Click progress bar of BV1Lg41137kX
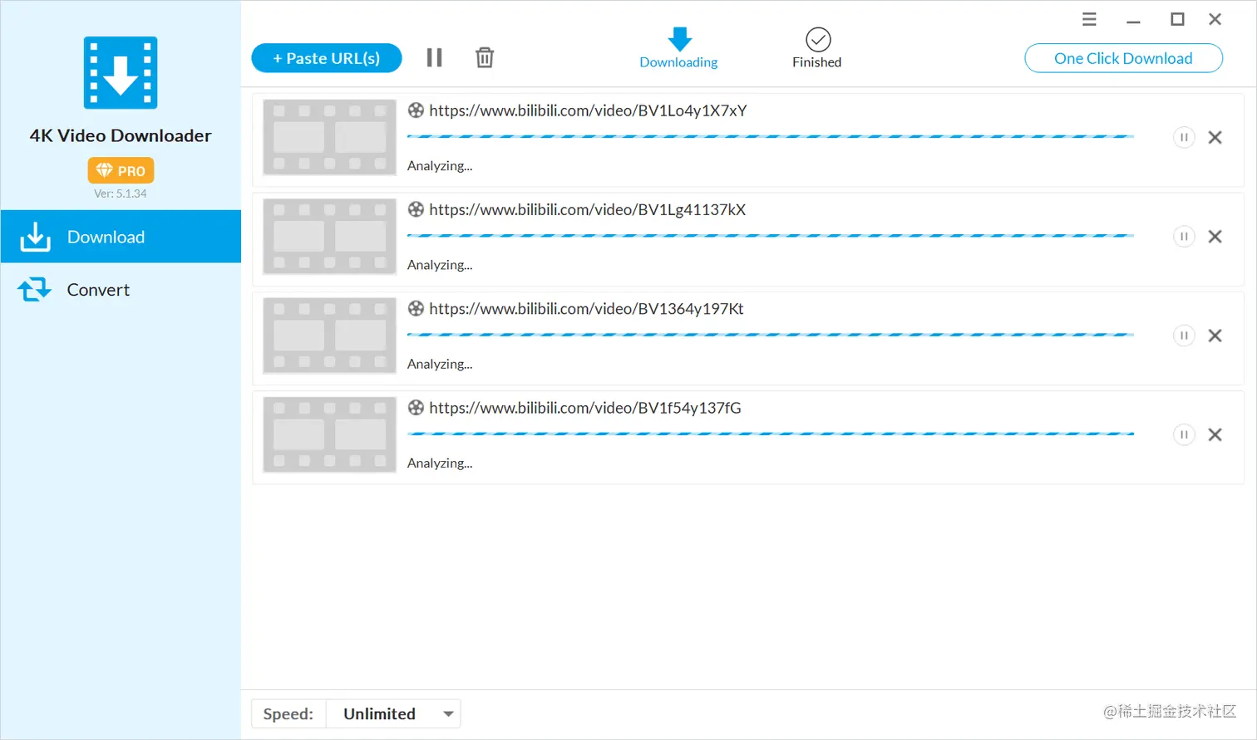This screenshot has height=740, width=1257. (x=771, y=236)
